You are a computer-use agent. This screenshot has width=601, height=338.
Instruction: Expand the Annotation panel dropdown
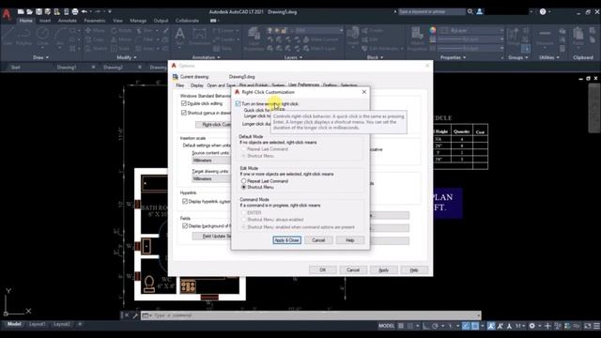(207, 57)
